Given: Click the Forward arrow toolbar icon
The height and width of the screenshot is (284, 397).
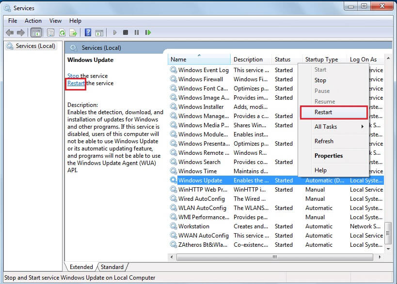Looking at the screenshot, I should tap(21, 32).
